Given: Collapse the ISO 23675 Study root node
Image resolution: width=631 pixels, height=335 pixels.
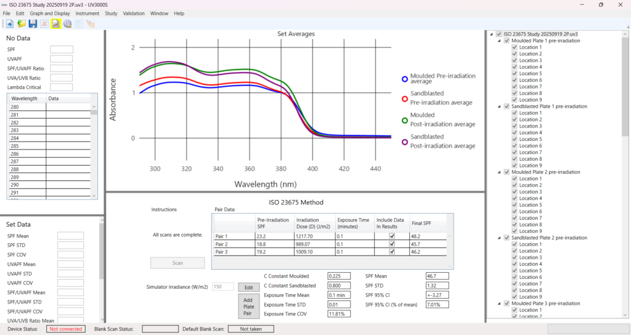Looking at the screenshot, I should [492, 34].
